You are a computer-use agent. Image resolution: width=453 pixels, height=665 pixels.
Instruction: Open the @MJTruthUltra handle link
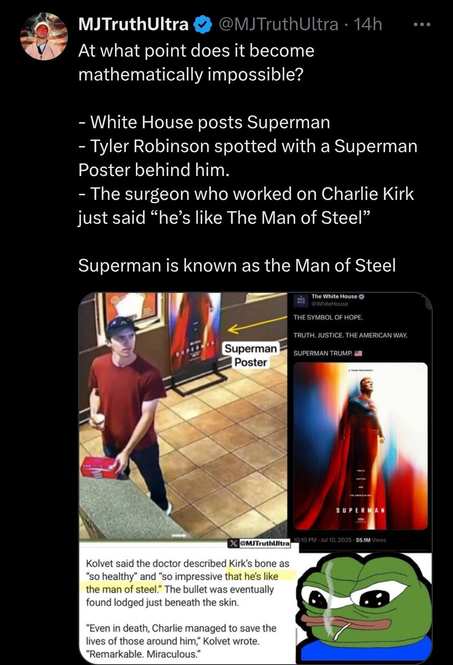pos(278,24)
